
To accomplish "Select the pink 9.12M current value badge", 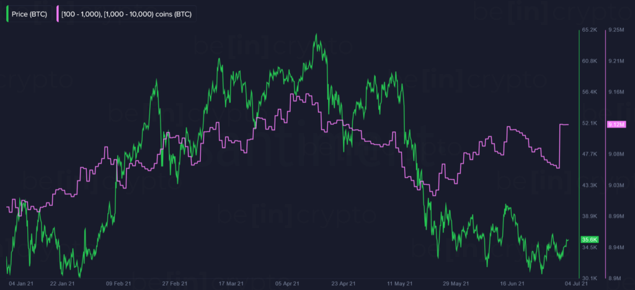I will [616, 125].
